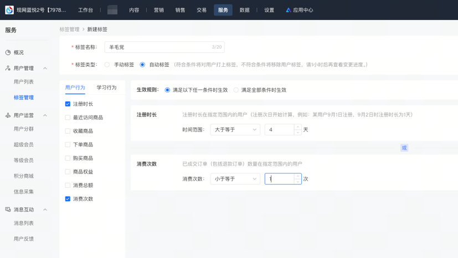Click the shop name 现网蓝悦2号
458x258 pixels.
(x=41, y=10)
